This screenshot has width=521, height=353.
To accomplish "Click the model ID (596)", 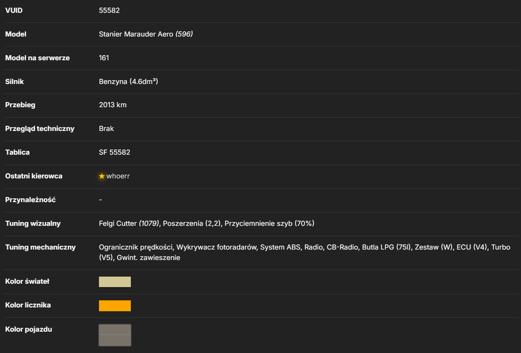I will click(x=184, y=34).
